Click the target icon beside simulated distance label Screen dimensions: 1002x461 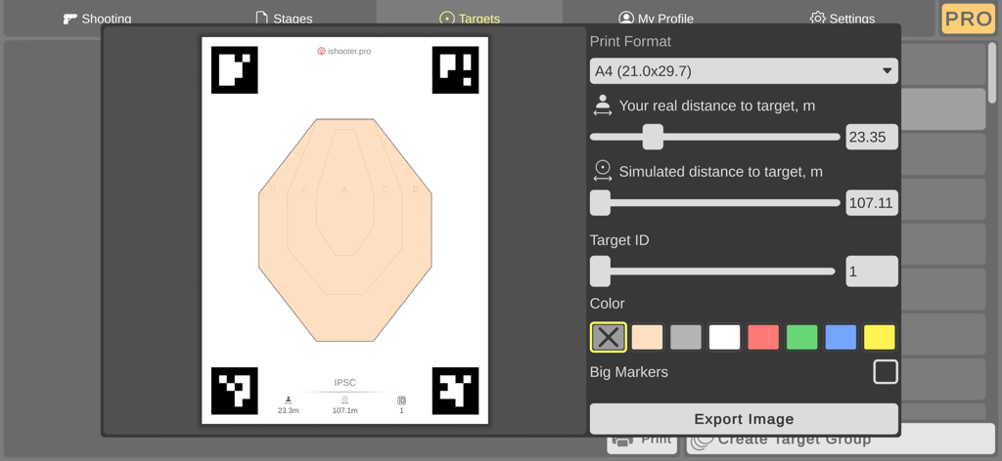pyautogui.click(x=602, y=171)
